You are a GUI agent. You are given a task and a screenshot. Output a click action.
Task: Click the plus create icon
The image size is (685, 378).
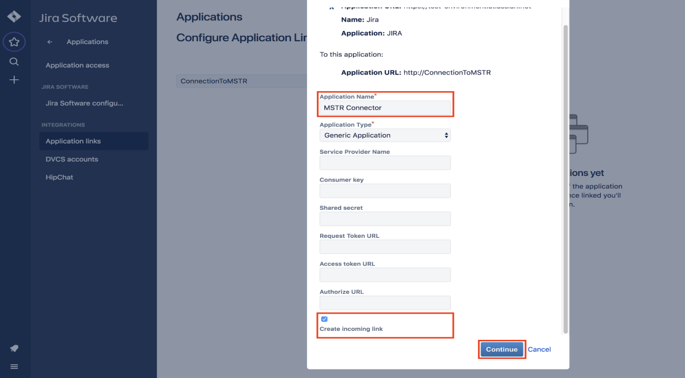[x=14, y=80]
